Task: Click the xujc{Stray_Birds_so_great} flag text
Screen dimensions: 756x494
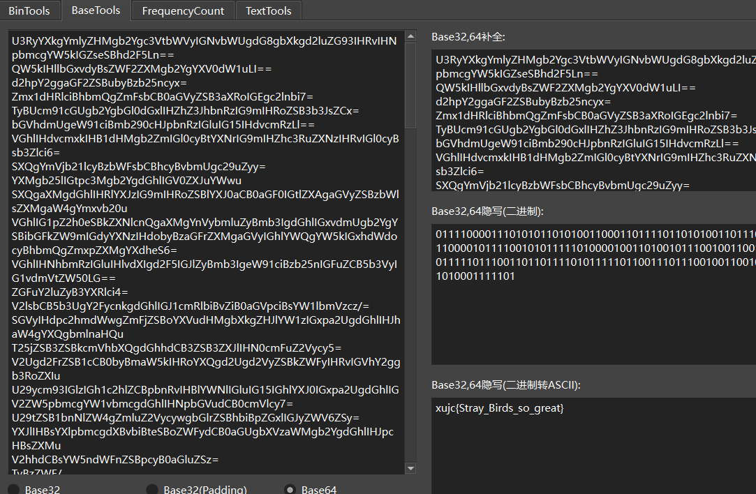Action: [x=499, y=407]
